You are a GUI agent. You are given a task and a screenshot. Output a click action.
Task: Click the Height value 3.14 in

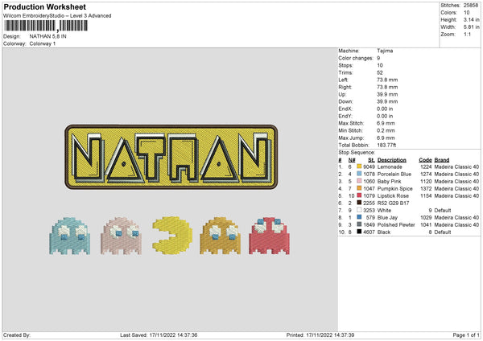[471, 19]
